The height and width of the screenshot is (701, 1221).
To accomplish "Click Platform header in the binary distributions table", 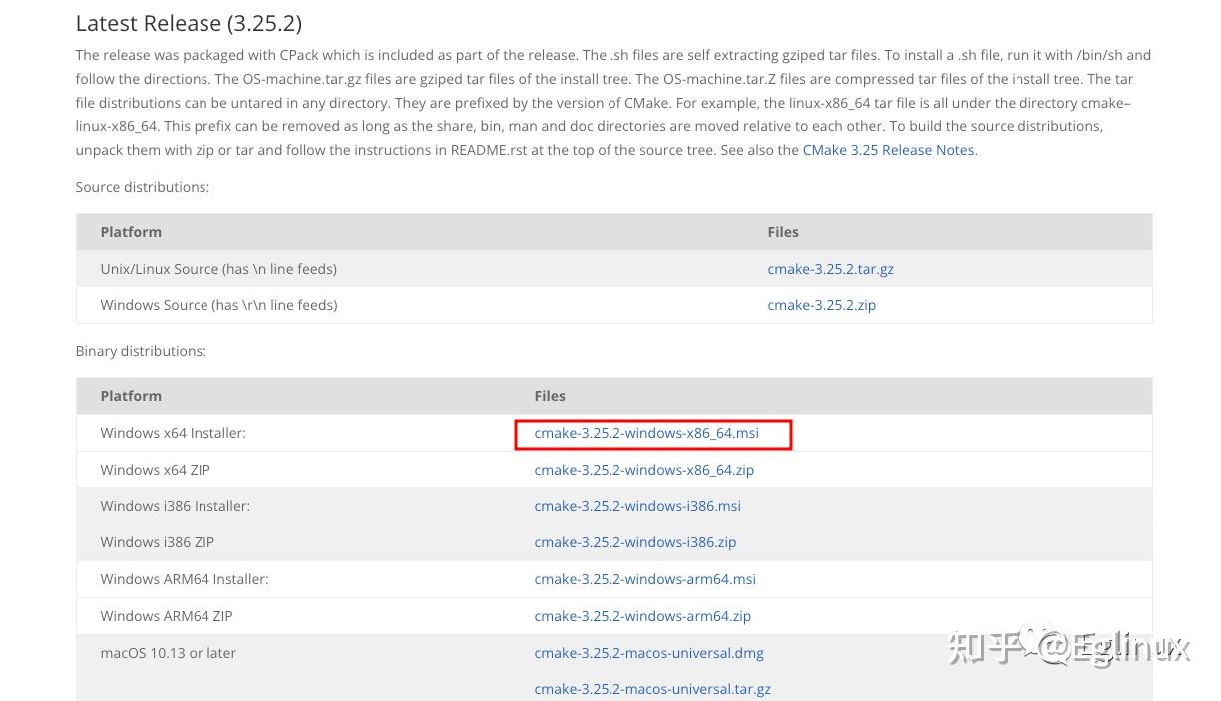I will pos(131,396).
